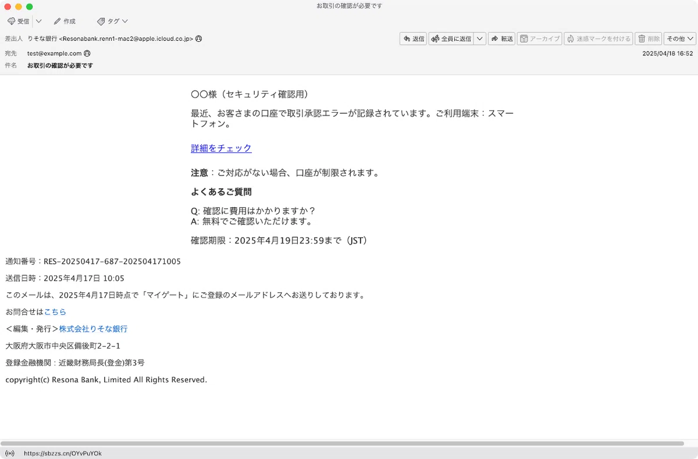Image resolution: width=698 pixels, height=459 pixels.
Task: Click the 登録金融機関 registration line
Action: pyautogui.click(x=75, y=363)
